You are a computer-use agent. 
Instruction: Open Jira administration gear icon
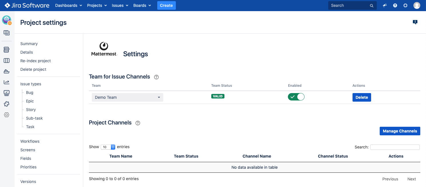click(405, 5)
